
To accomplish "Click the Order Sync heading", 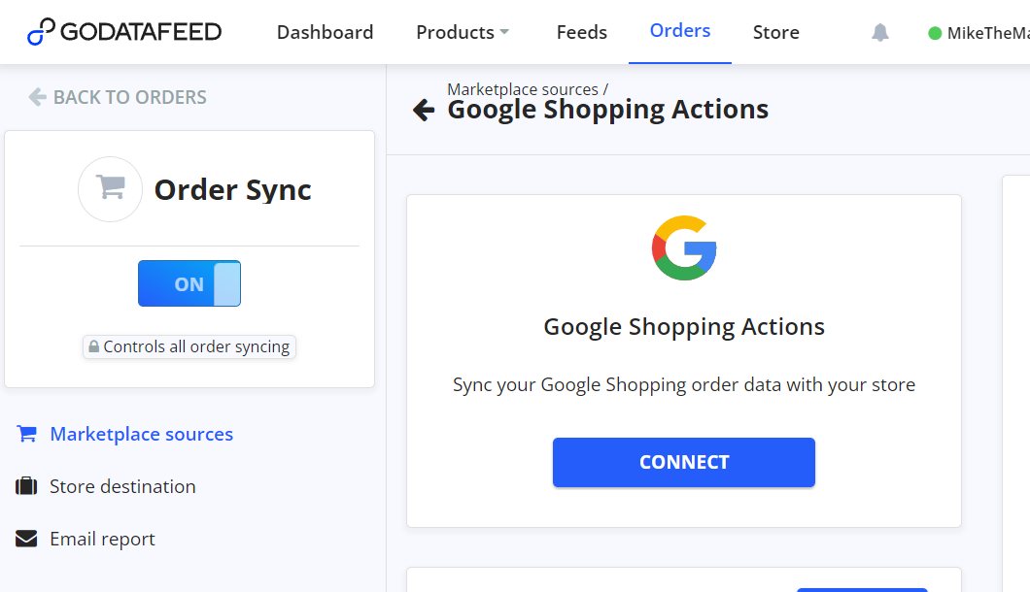I will pyautogui.click(x=232, y=189).
